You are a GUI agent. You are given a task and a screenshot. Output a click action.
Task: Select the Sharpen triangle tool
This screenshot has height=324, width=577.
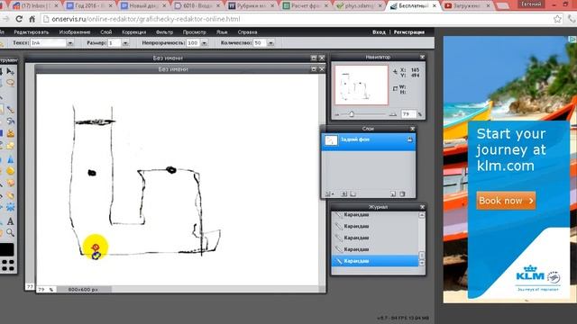click(11, 159)
